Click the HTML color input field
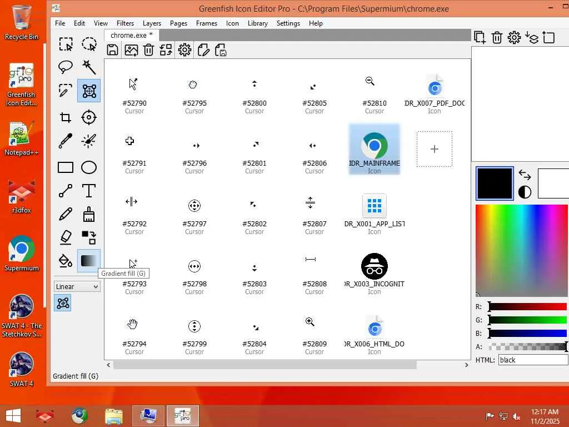The height and width of the screenshot is (427, 569). 533,360
